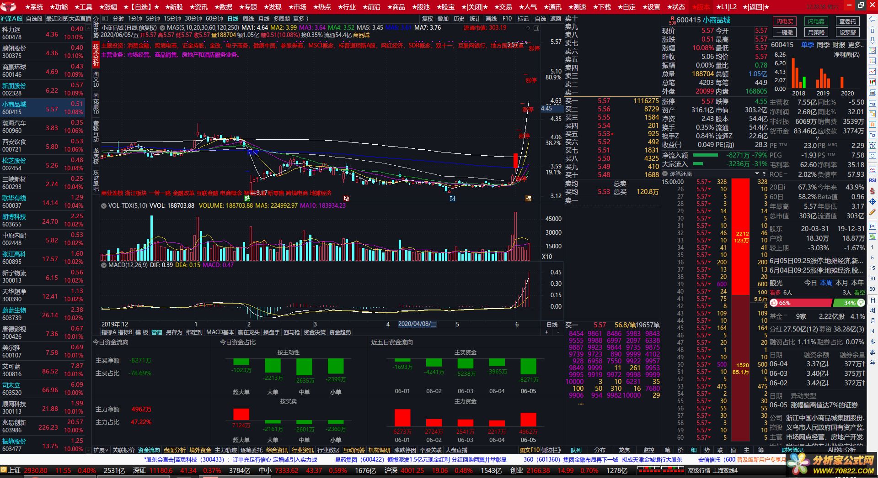
Task: Select 今日 in 眼光 voting section
Action: (810, 283)
